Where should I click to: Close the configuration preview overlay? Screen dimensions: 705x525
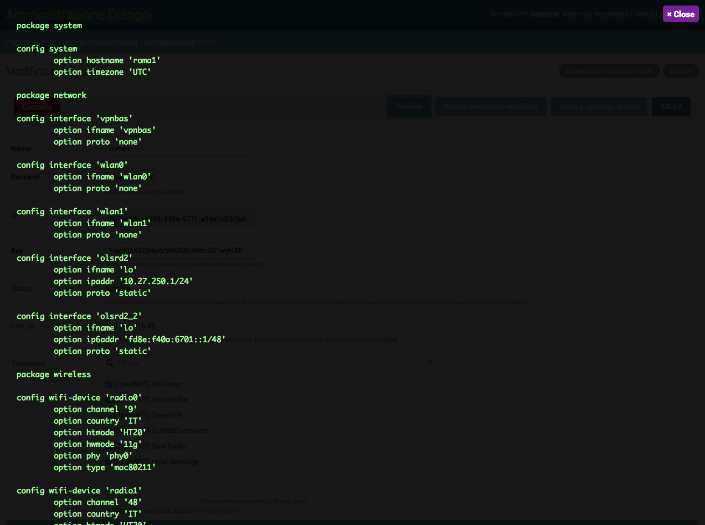[681, 14]
